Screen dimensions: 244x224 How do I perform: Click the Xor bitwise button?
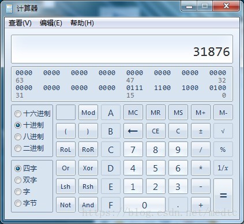[x=88, y=168]
